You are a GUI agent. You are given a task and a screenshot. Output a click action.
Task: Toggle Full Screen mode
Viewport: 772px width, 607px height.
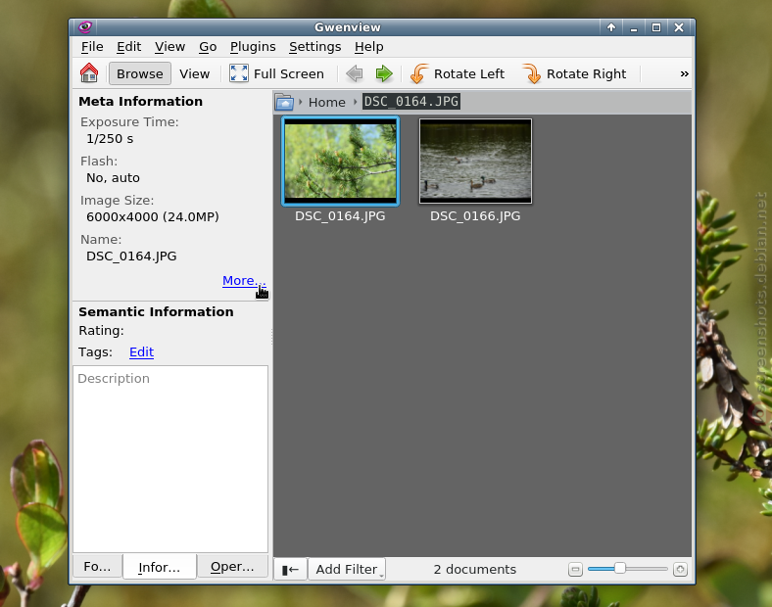(x=276, y=73)
